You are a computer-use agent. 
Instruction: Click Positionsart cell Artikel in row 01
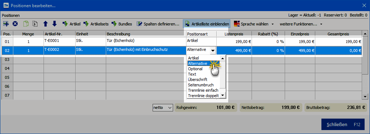click(x=201, y=42)
